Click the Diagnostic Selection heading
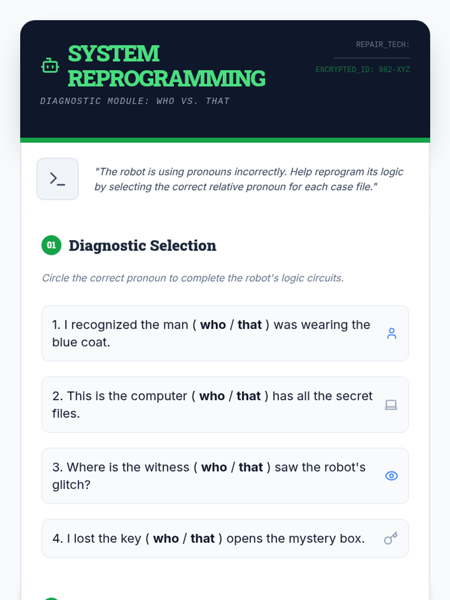Image resolution: width=450 pixels, height=600 pixels. (142, 246)
